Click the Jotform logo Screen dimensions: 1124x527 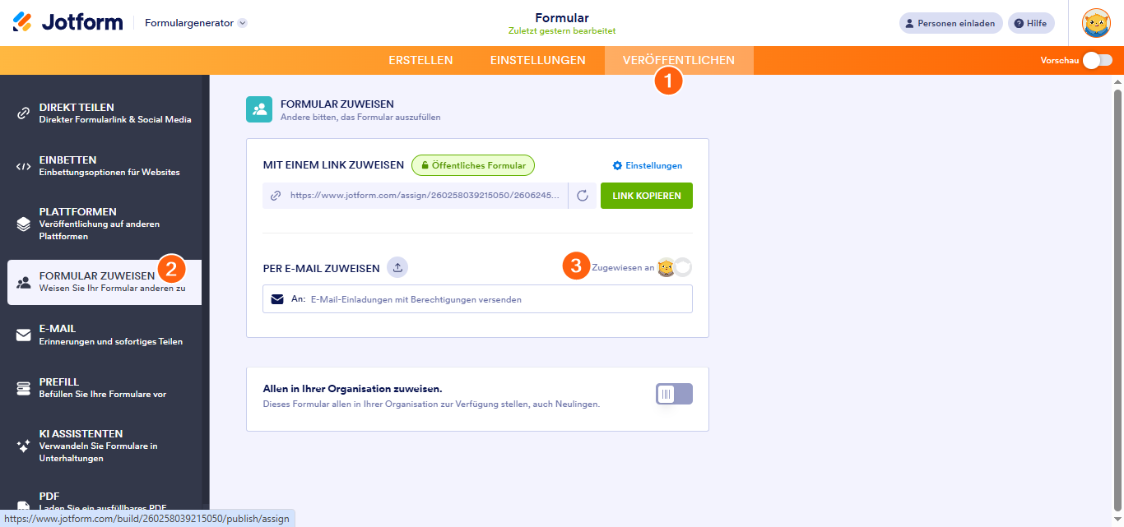tap(67, 22)
